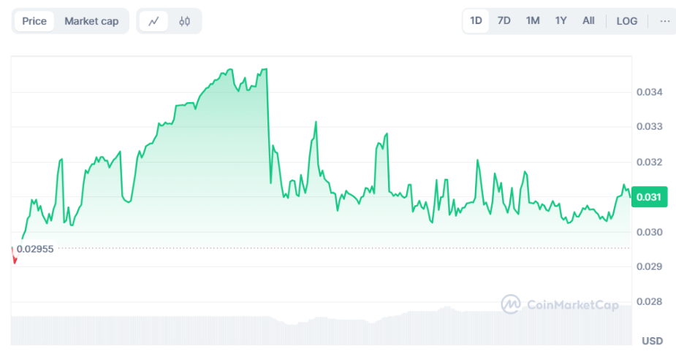
Task: Toggle the LOG scale option
Action: (x=626, y=21)
